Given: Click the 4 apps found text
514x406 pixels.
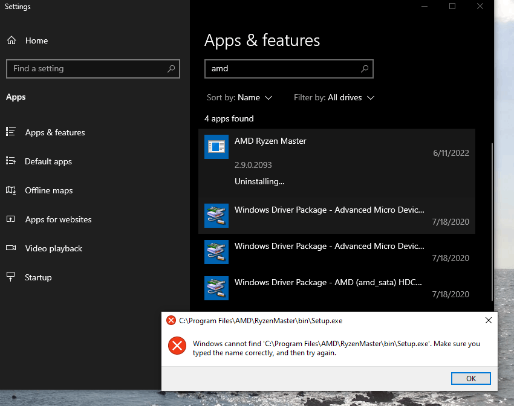Looking at the screenshot, I should pos(229,118).
